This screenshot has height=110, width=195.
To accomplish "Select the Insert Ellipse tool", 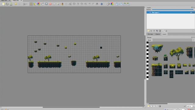I will [x=82, y=4].
